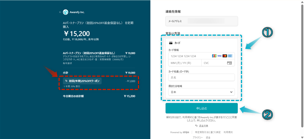
Task: Click the メールアドレス contact field
Action: point(201,21)
